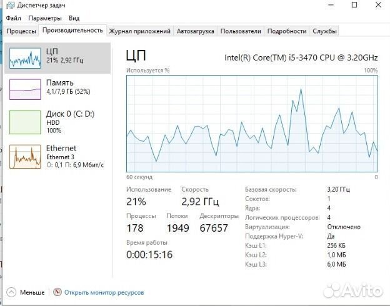Click the Логических процессоров label
This screenshot has width=390, height=306.
[282, 217]
